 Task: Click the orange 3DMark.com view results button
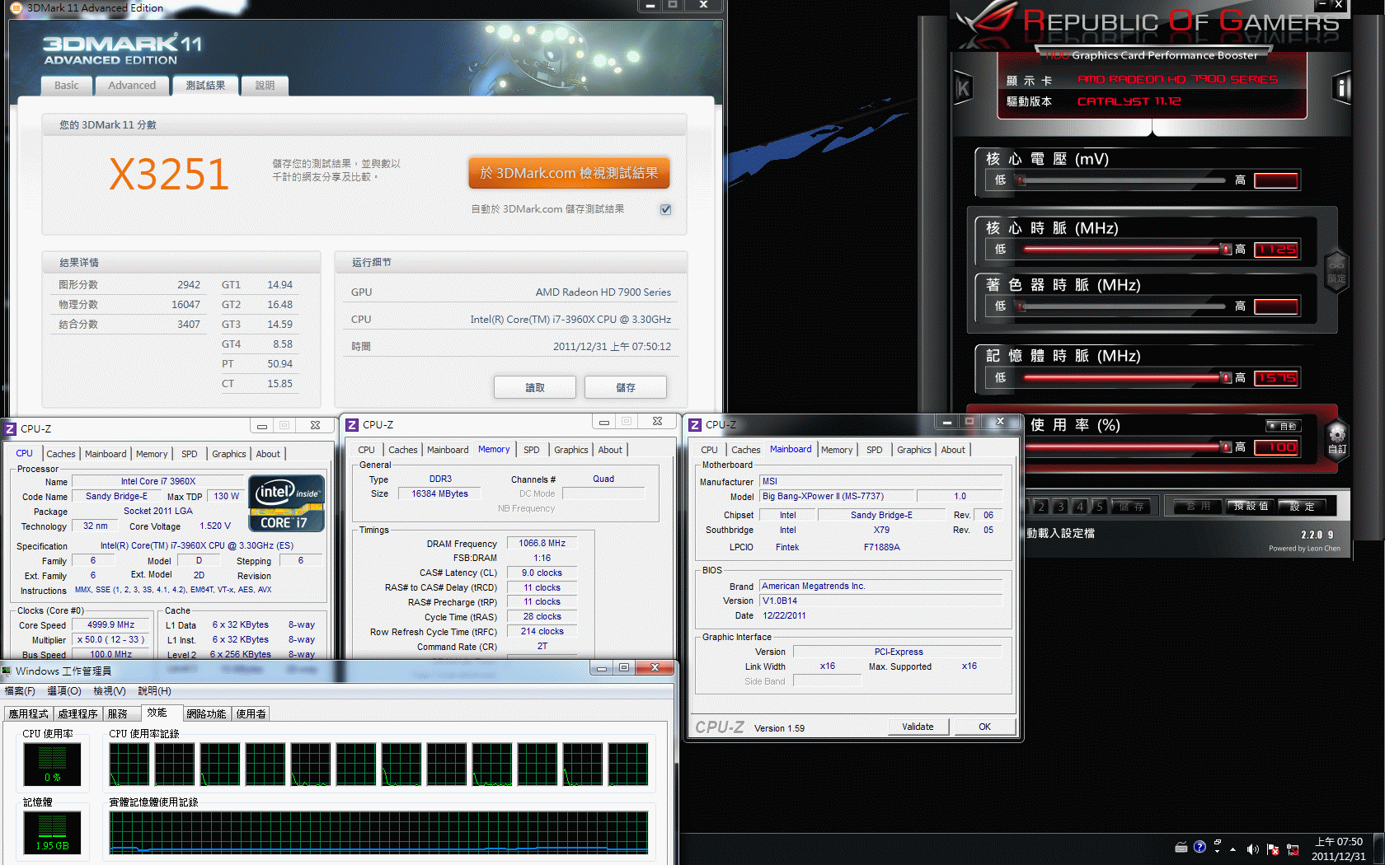569,173
